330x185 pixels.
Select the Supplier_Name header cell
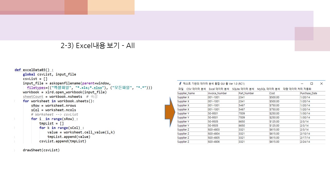coord(192,93)
